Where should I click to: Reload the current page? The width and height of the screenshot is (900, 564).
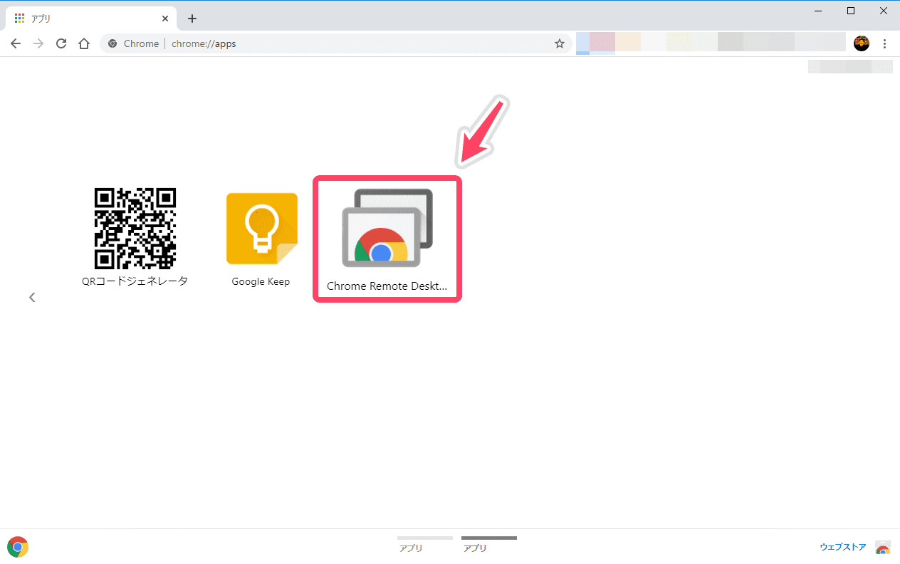point(61,43)
